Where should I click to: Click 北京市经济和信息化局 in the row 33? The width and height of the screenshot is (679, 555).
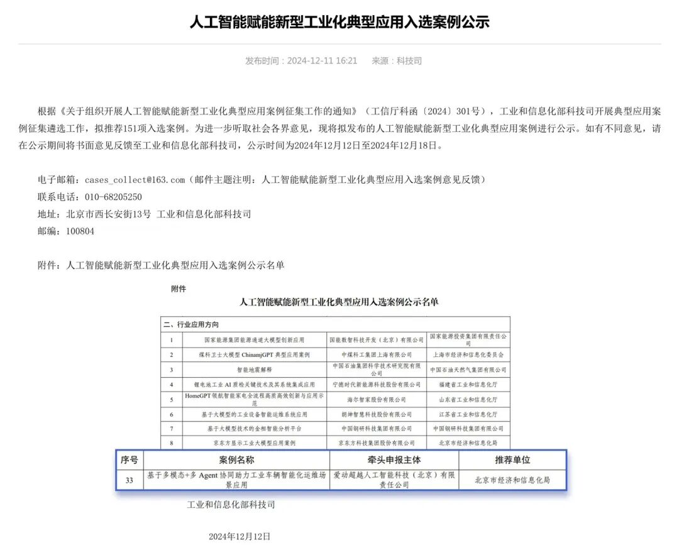(x=513, y=480)
